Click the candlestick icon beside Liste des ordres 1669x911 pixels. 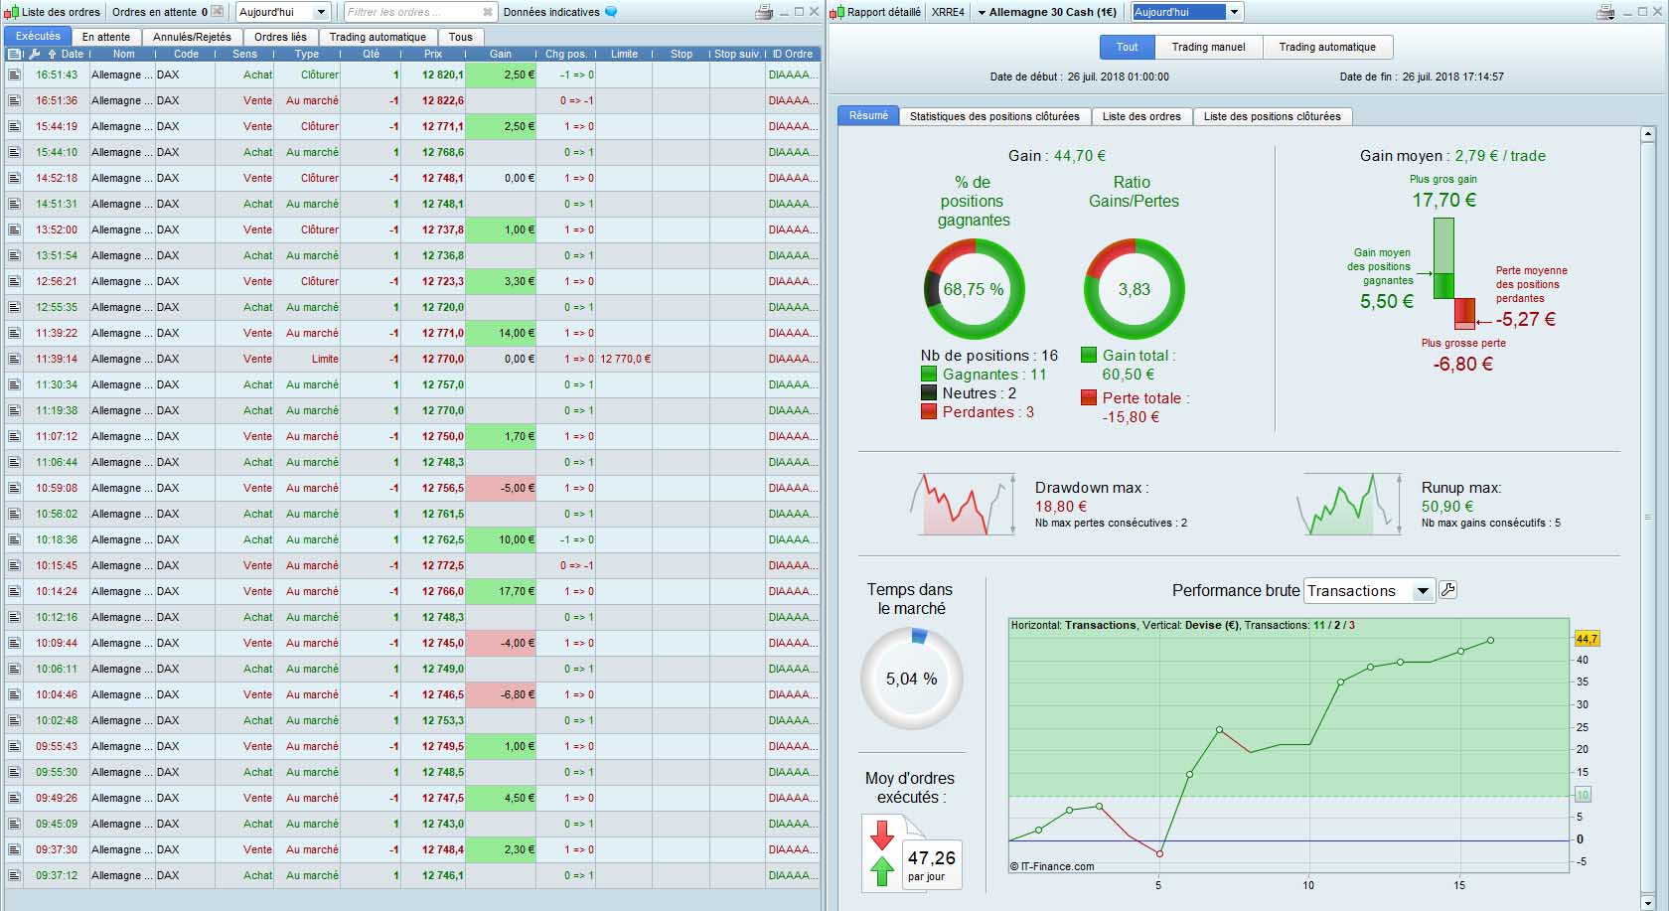[x=12, y=12]
